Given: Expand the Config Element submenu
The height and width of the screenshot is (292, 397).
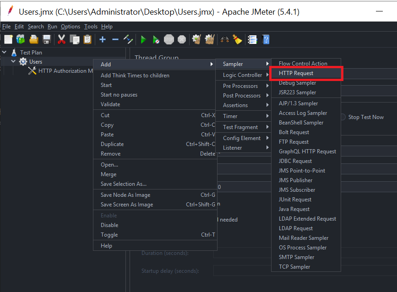Looking at the screenshot, I should pyautogui.click(x=243, y=138).
